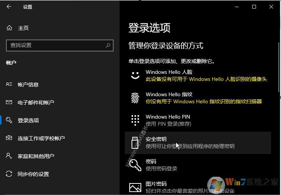Click the 安全密钥 USB key icon
281x195 pixels.
pyautogui.click(x=135, y=143)
